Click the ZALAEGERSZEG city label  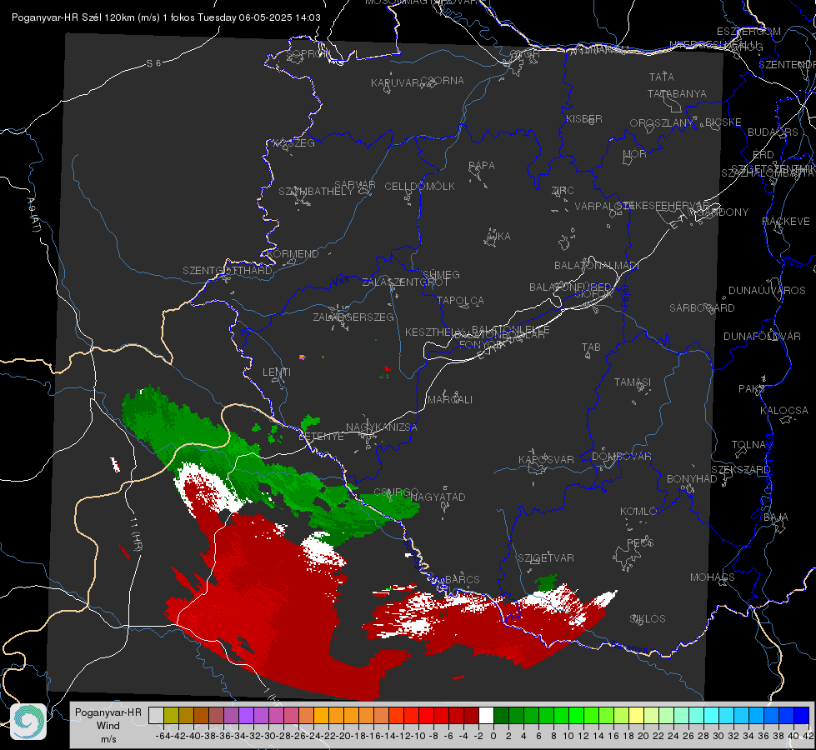point(353,317)
